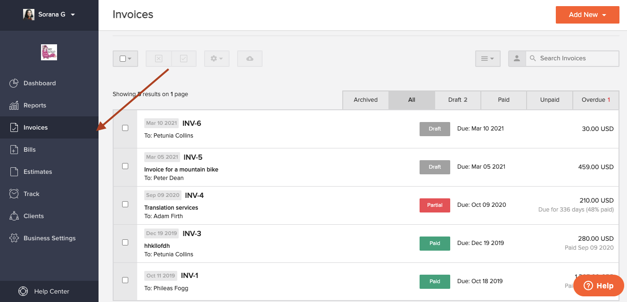Viewport: 627px width, 302px height.
Task: Tick the checkbox for INV-1
Action: point(125,280)
